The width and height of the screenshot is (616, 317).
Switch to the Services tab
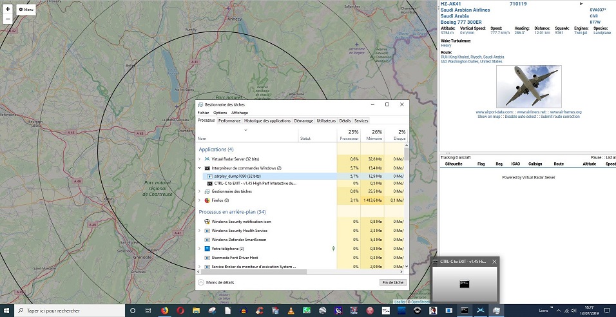(361, 120)
